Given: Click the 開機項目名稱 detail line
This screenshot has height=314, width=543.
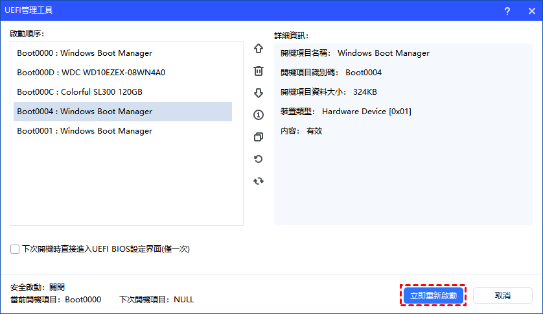Looking at the screenshot, I should tap(355, 53).
